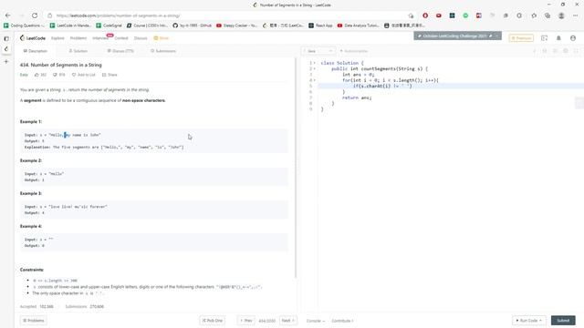Screen dimensions: 584x328
Task: Open the Coding Questions bookmark
Action: 24,26
